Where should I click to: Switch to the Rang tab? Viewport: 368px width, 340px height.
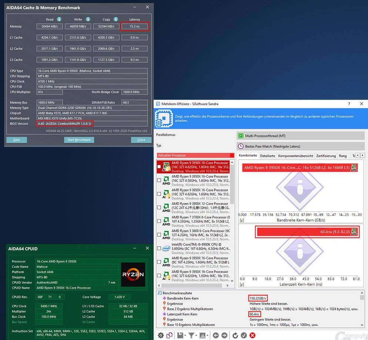[343, 156]
